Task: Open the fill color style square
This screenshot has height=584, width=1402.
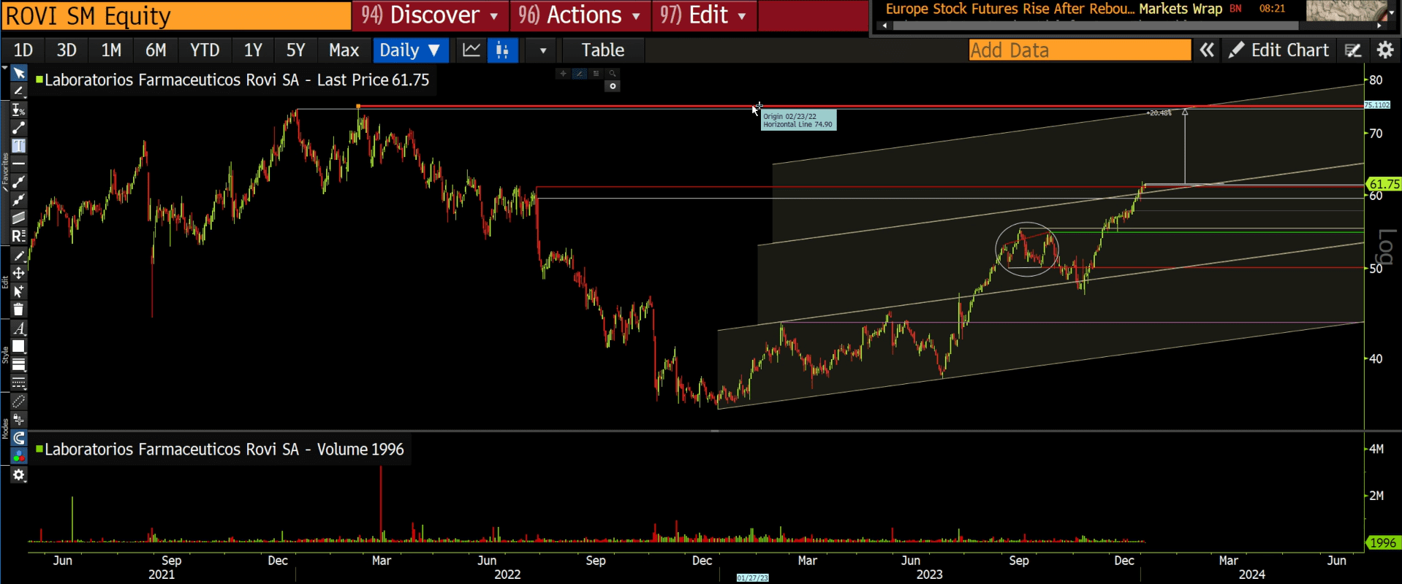Action: click(19, 347)
